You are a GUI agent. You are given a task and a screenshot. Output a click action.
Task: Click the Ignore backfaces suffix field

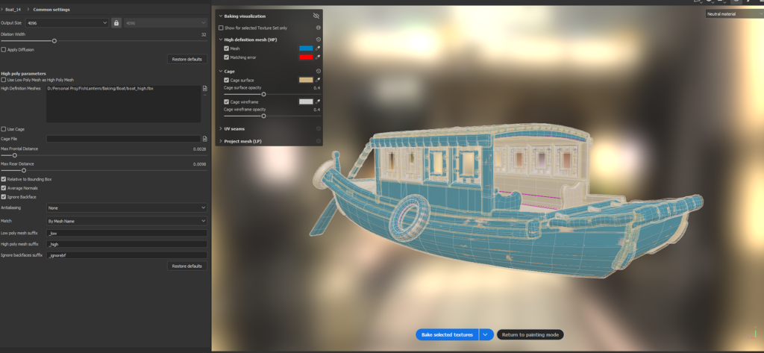[127, 255]
